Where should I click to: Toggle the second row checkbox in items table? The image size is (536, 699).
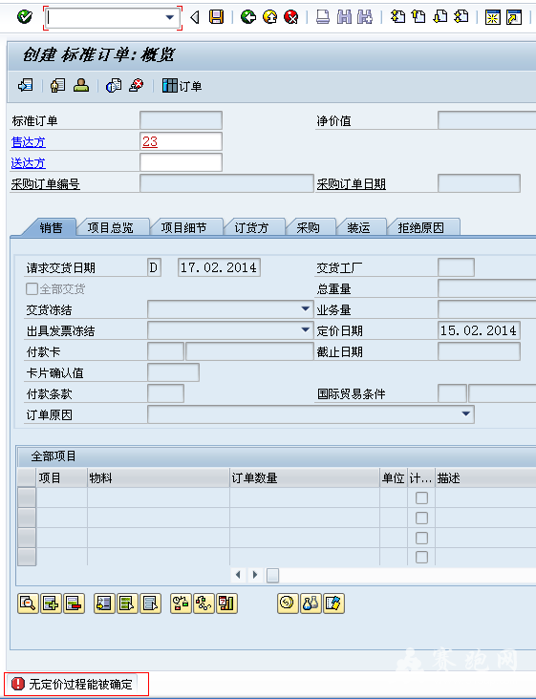[421, 518]
